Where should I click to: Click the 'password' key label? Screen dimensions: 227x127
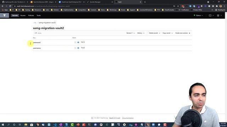point(37,42)
